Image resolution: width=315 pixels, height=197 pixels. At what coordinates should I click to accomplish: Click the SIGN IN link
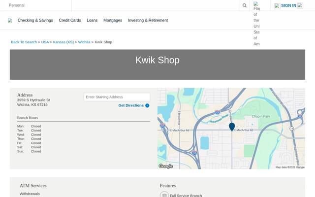coord(288,5)
